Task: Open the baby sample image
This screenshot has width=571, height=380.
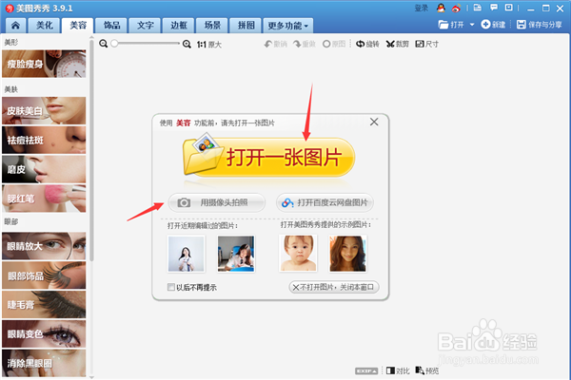Action: [x=298, y=254]
